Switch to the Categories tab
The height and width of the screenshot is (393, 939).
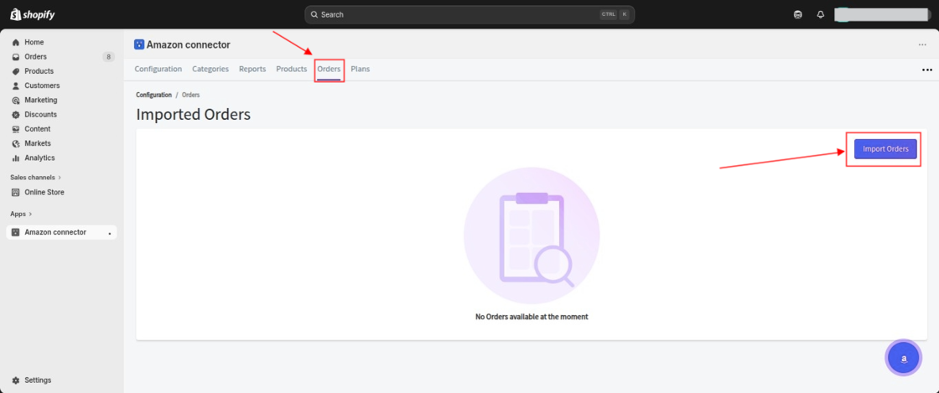pyautogui.click(x=210, y=70)
